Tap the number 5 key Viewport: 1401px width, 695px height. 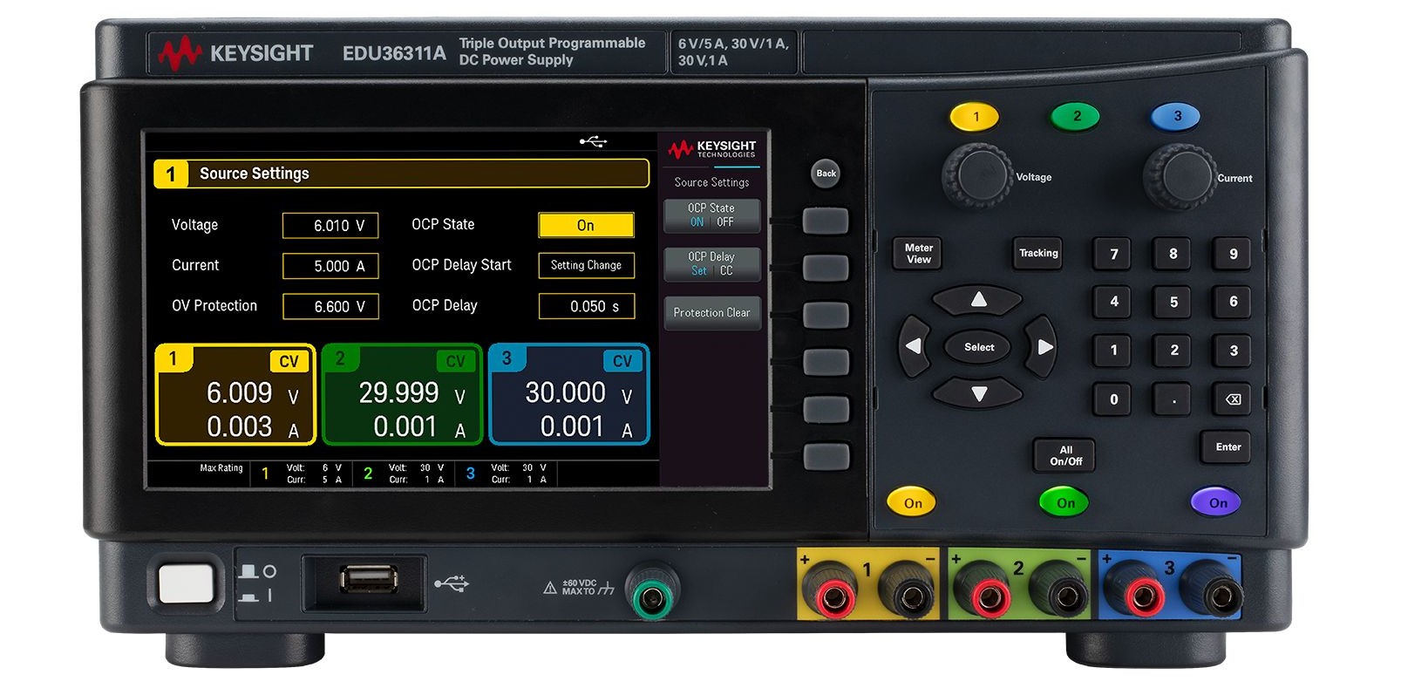click(1173, 302)
